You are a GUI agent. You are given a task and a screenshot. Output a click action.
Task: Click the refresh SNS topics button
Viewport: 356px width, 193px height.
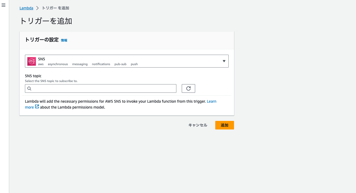click(x=188, y=88)
